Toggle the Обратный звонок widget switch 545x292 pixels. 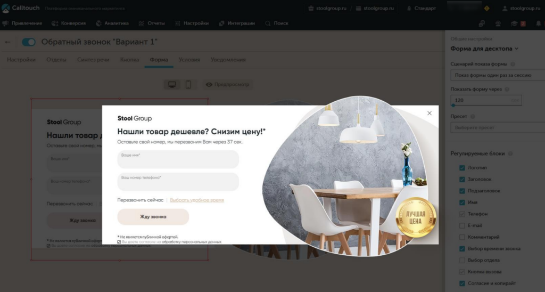pyautogui.click(x=29, y=42)
